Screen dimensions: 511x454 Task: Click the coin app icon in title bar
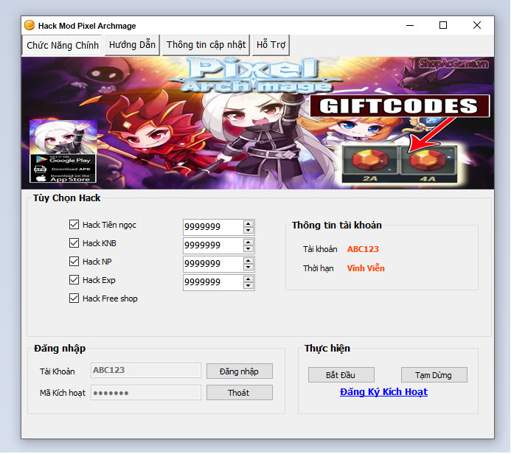(x=29, y=25)
